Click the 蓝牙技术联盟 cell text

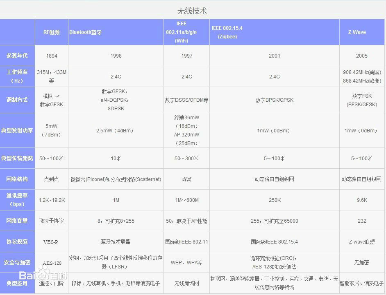(x=116, y=241)
